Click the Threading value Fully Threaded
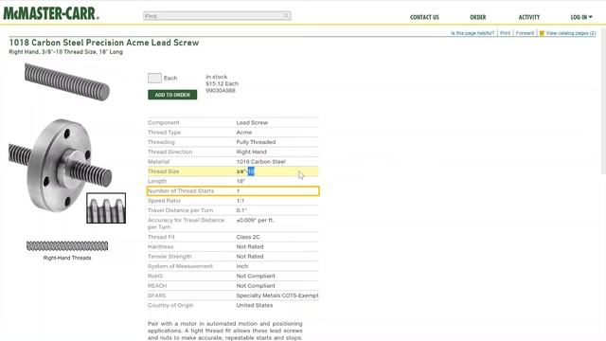 tap(256, 142)
